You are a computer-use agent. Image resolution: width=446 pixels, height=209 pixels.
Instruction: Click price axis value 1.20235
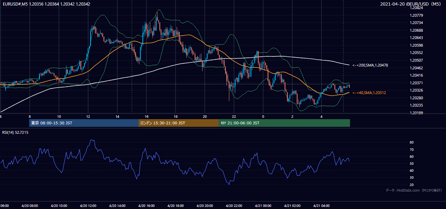[417, 105]
